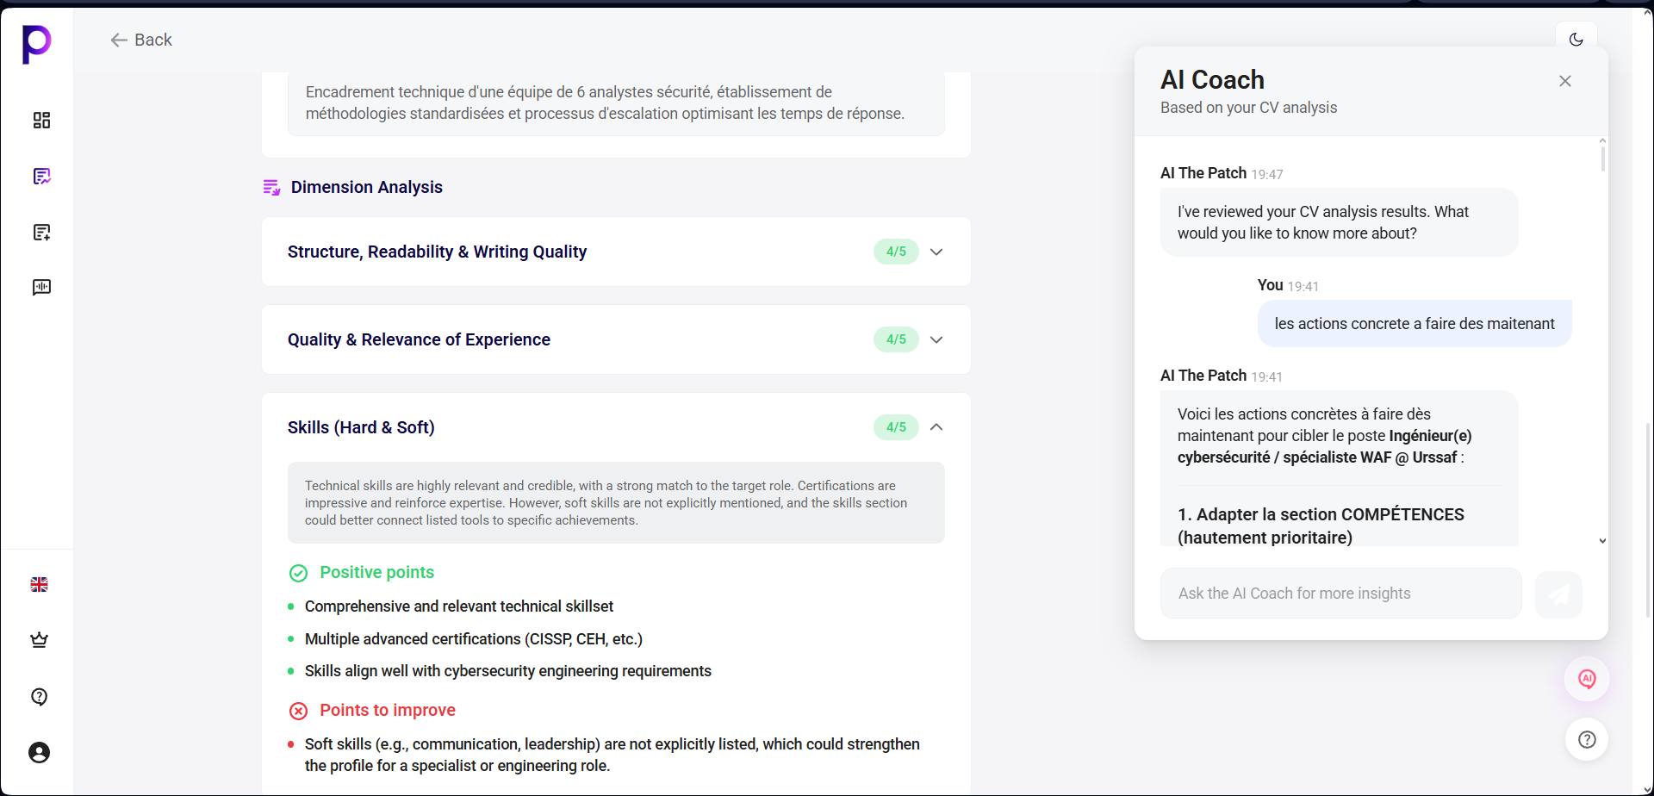Open the user profile account icon

39,753
